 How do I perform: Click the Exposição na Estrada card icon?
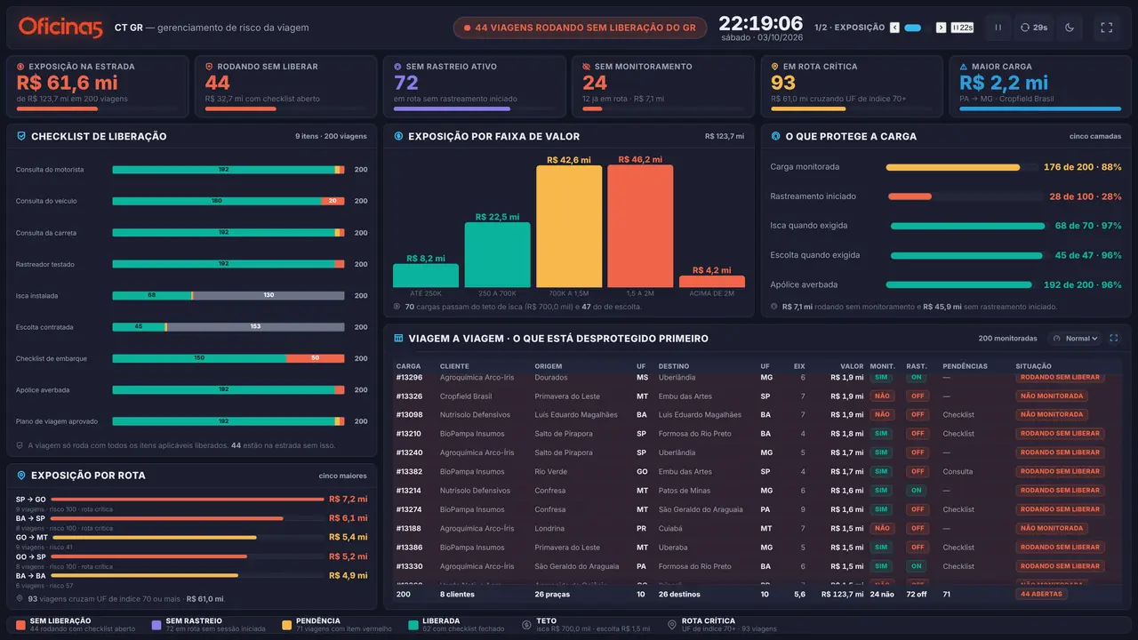(20, 67)
